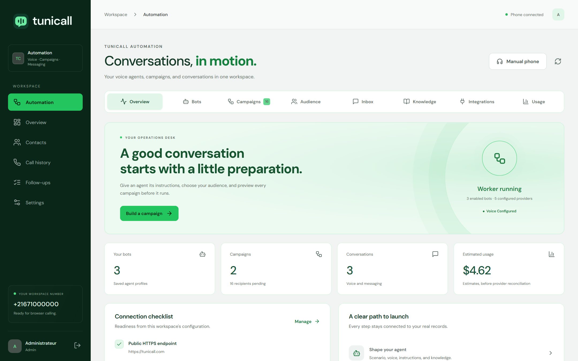578x361 pixels.
Task: Click the bot icon beside Shape your agent
Action: pos(356,353)
